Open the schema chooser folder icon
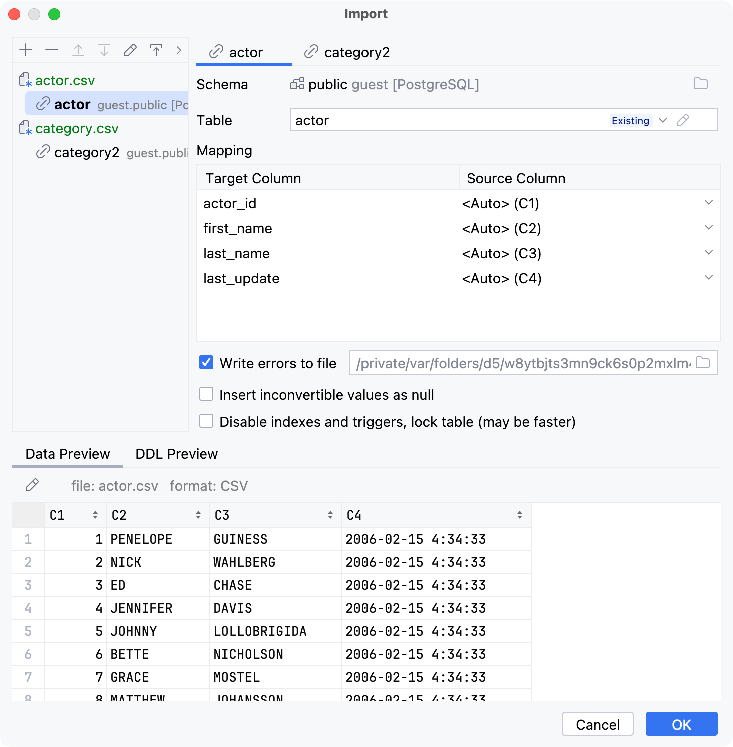This screenshot has height=747, width=733. tap(701, 84)
